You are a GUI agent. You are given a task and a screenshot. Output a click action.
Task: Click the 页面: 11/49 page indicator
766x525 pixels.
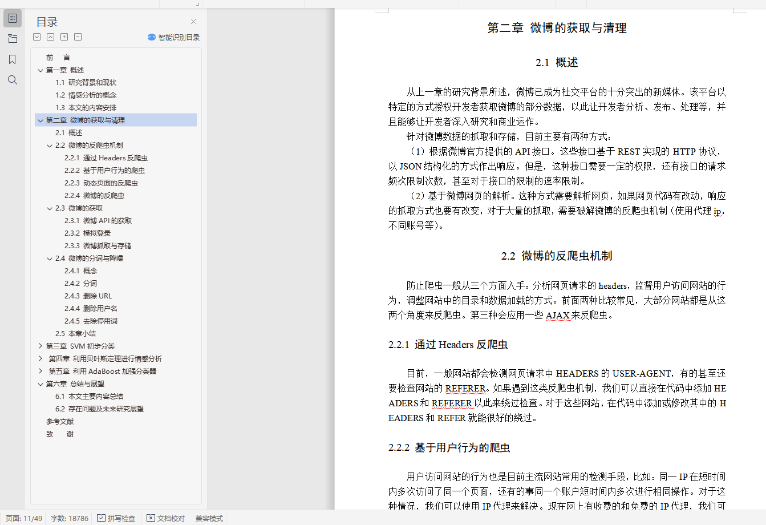coord(24,518)
